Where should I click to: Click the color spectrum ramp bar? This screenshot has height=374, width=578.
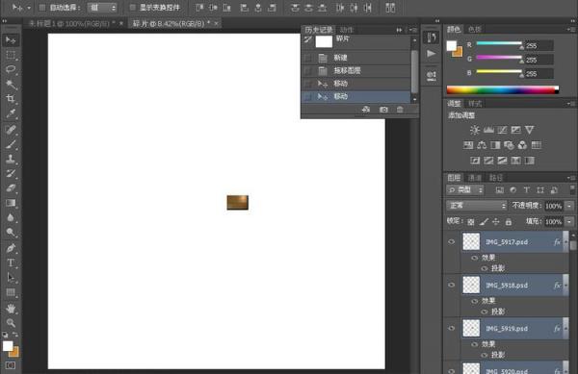click(503, 89)
